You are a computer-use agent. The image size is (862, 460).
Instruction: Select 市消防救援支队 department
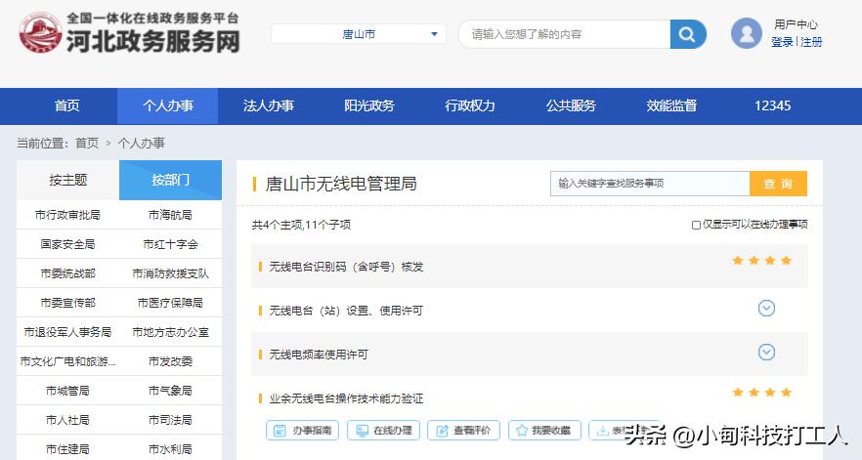click(170, 273)
